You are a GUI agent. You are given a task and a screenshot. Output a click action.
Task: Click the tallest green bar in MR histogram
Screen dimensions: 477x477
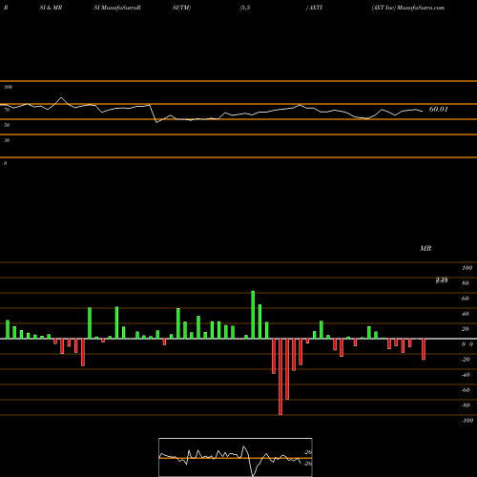pos(253,315)
